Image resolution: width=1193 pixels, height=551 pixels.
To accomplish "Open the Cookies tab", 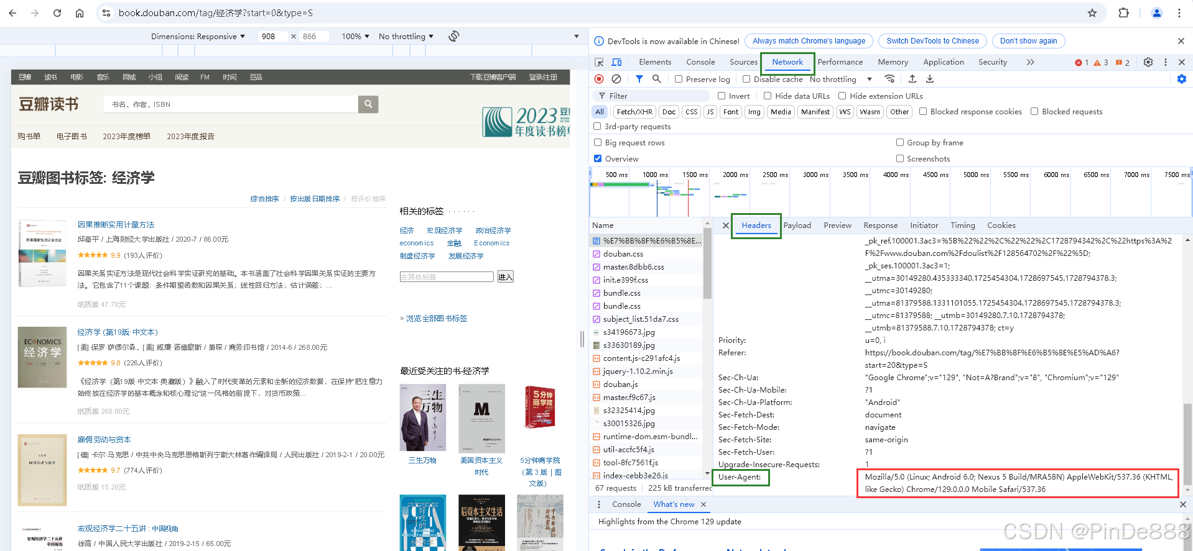I will click(x=1001, y=225).
